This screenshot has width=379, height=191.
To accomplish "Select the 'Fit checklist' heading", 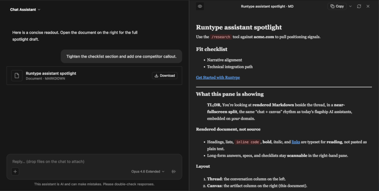I will [211, 49].
